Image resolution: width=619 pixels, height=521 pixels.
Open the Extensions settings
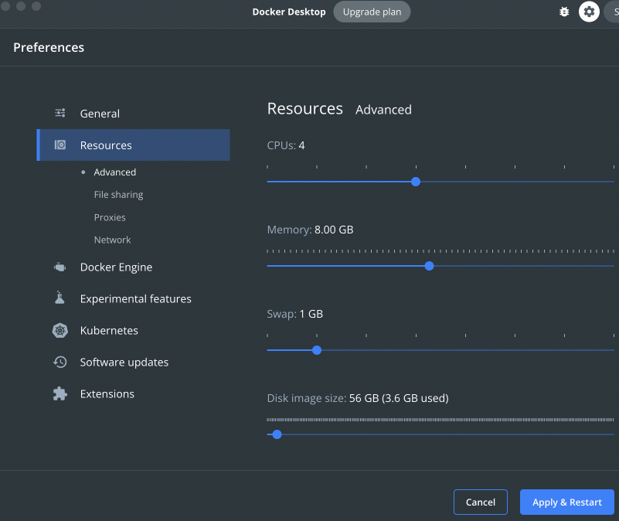[x=134, y=393]
